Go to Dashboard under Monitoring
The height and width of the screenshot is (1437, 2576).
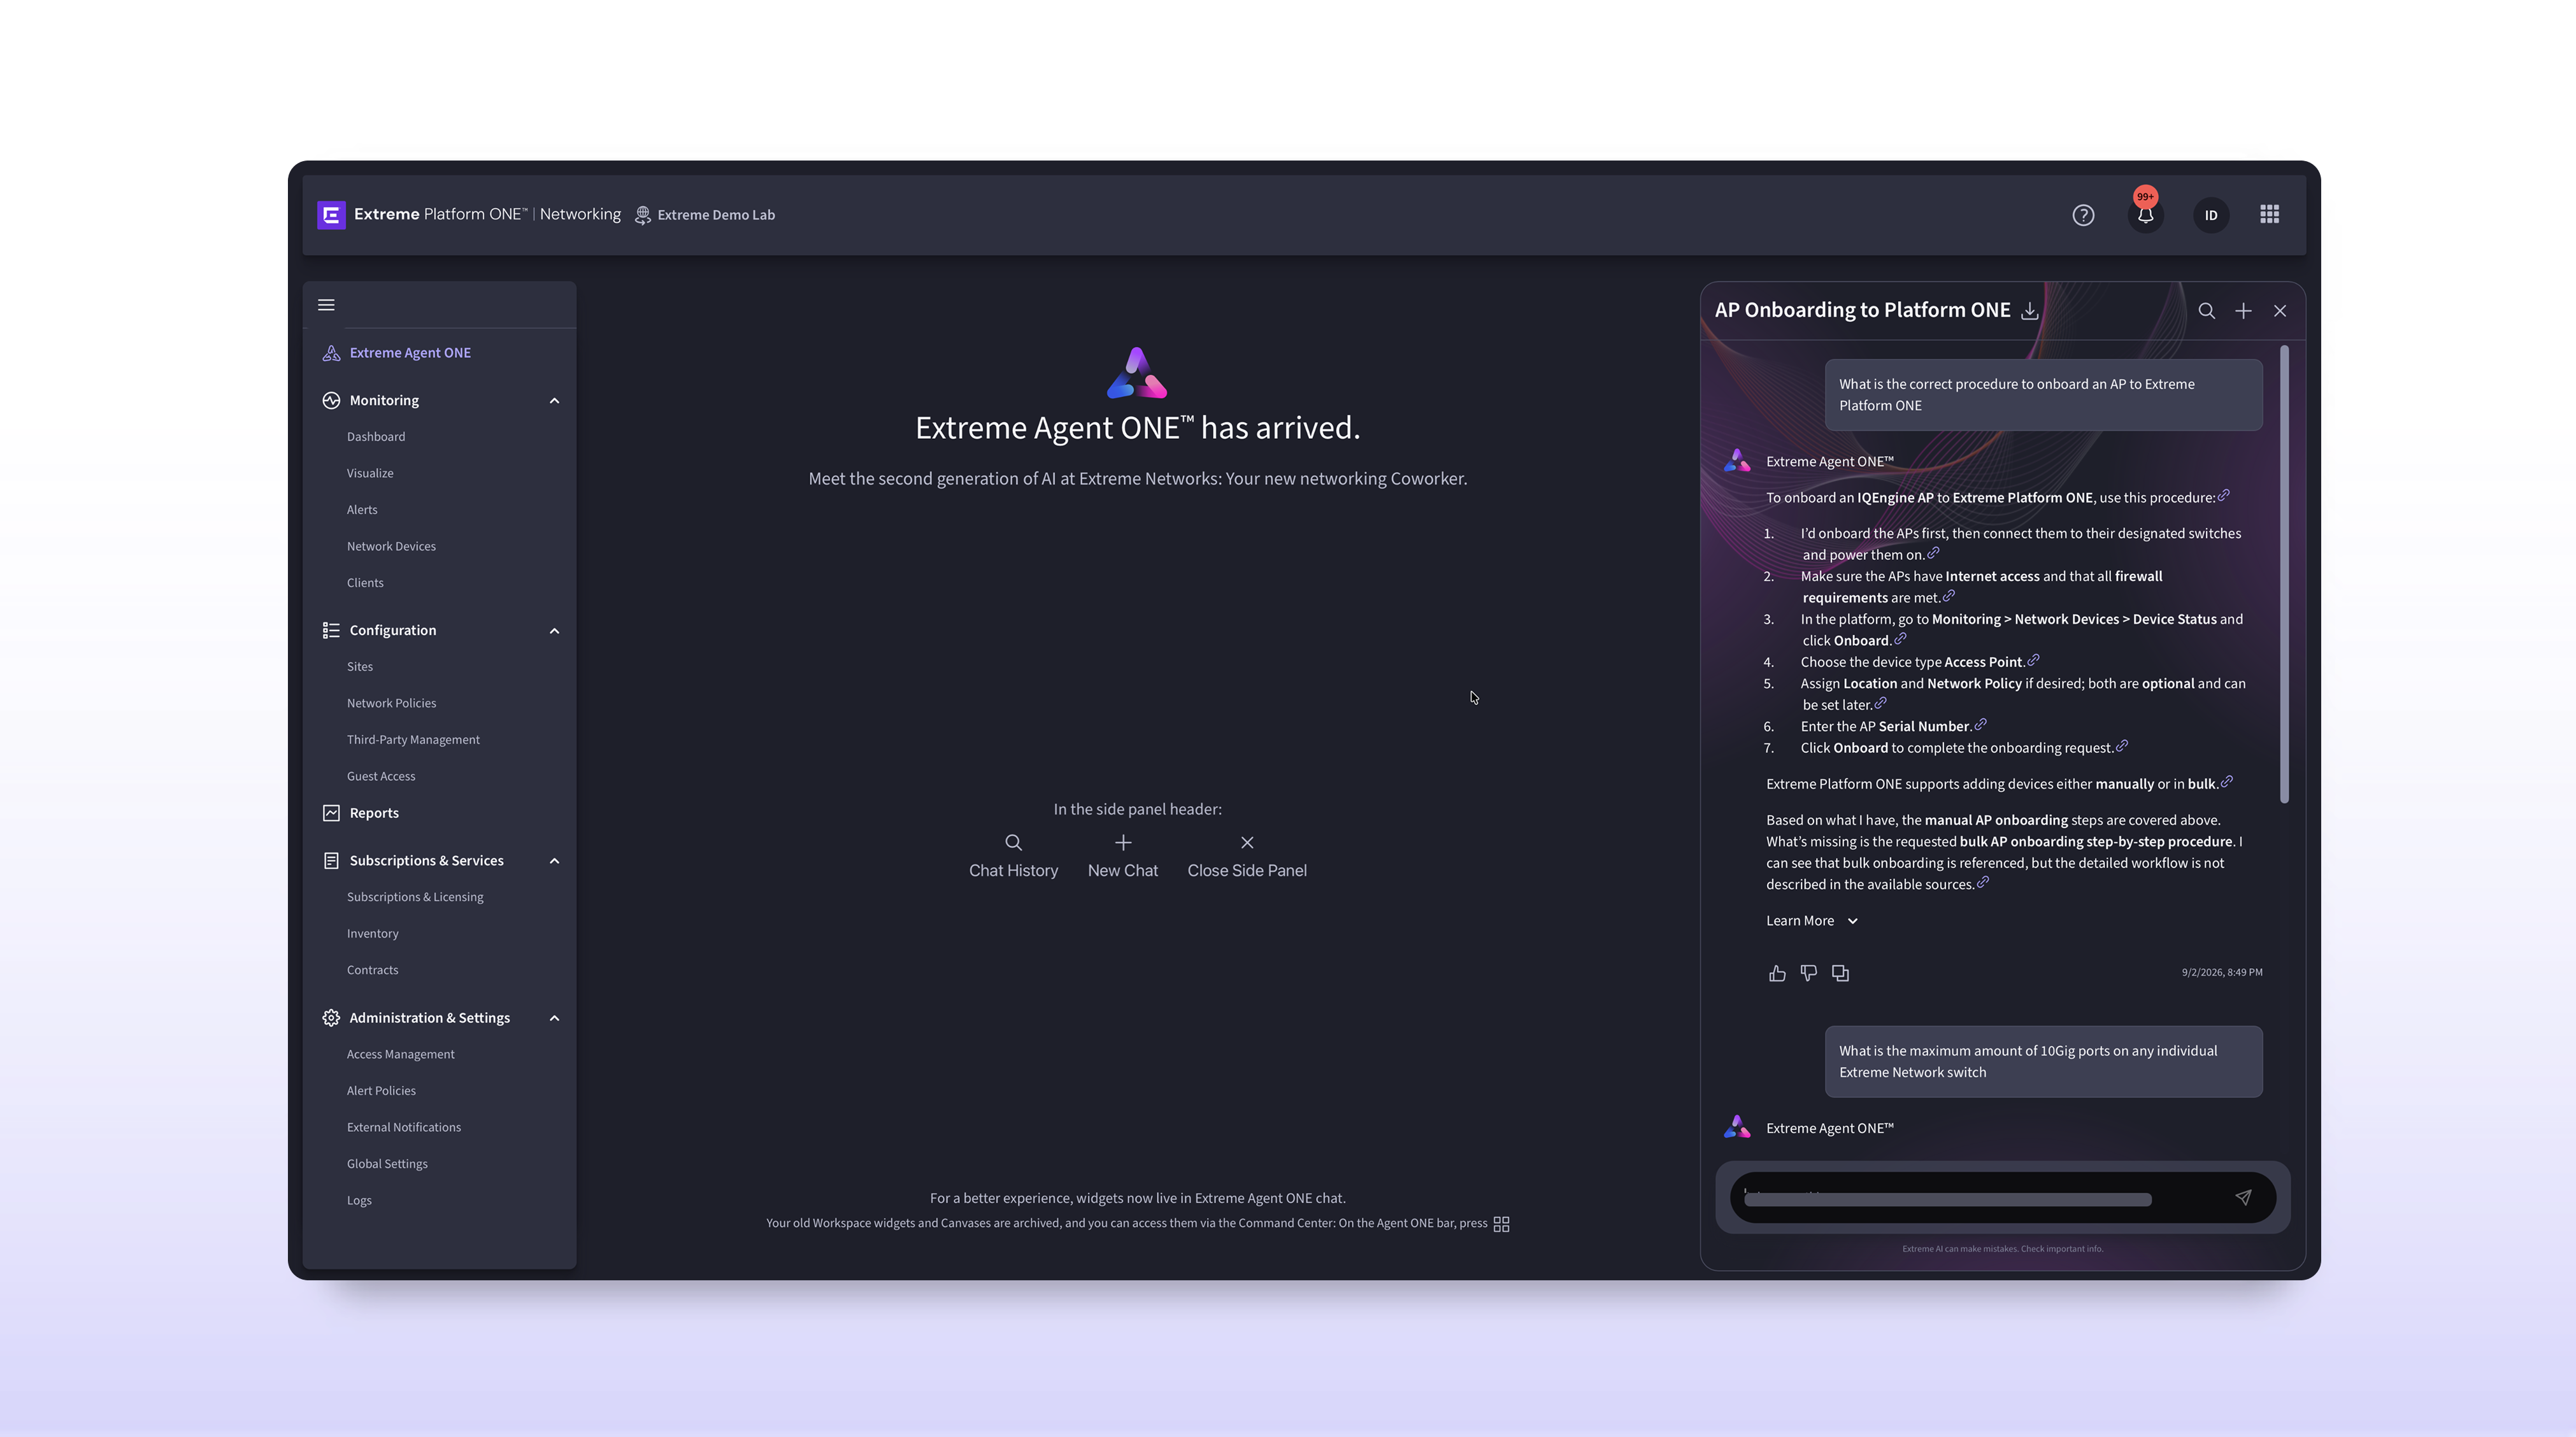point(376,437)
